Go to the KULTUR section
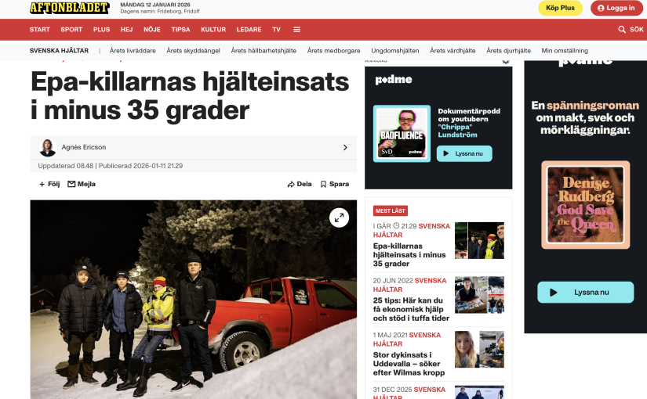 point(213,30)
